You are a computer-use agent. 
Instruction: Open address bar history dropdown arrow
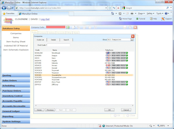point(106,8)
